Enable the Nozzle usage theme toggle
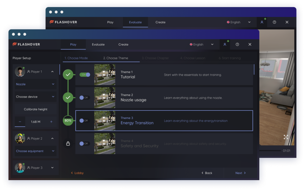 click(x=84, y=98)
